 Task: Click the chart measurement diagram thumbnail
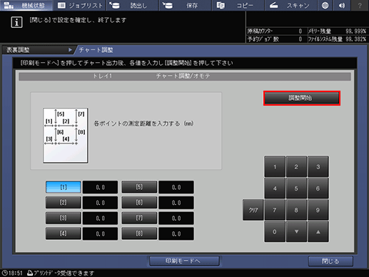(x=66, y=136)
